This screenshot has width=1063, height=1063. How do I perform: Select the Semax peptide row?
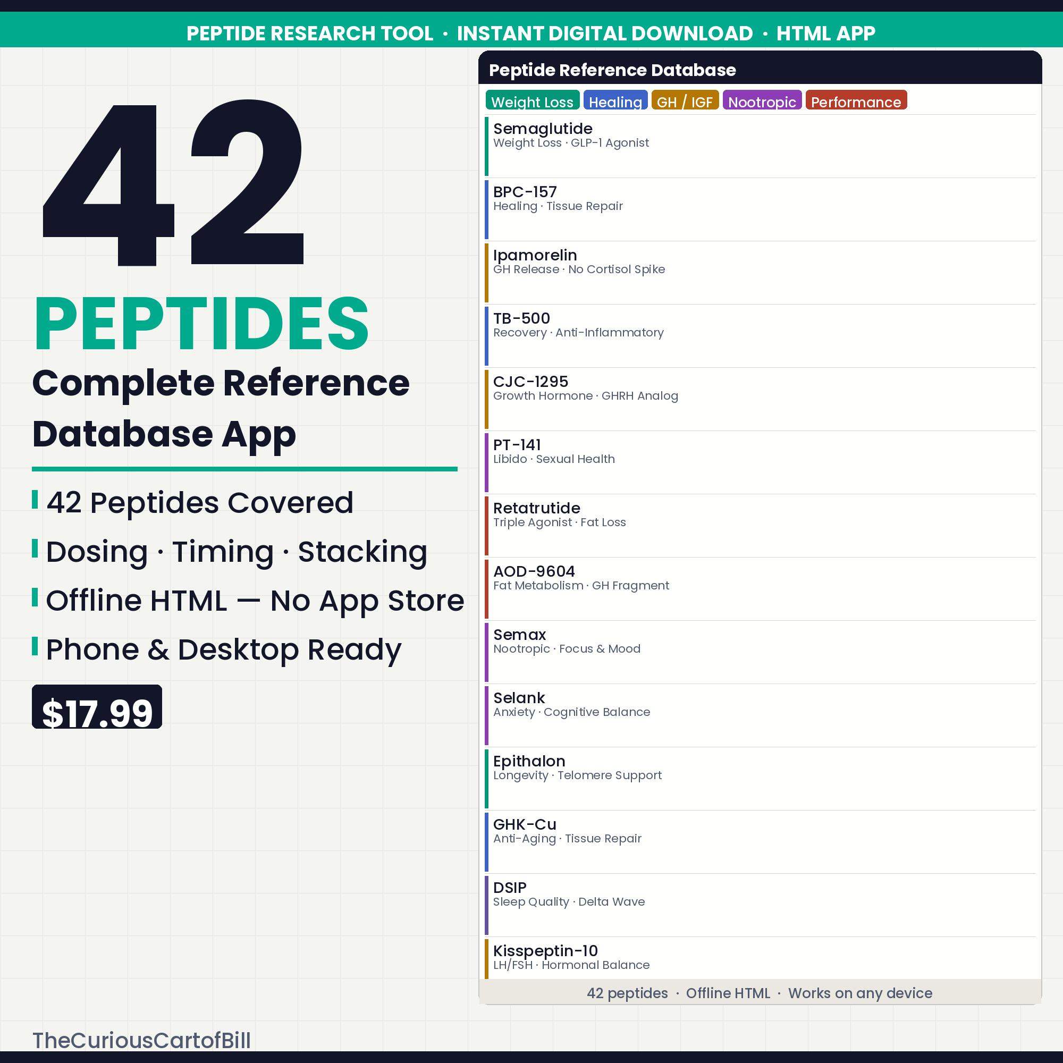click(x=760, y=653)
